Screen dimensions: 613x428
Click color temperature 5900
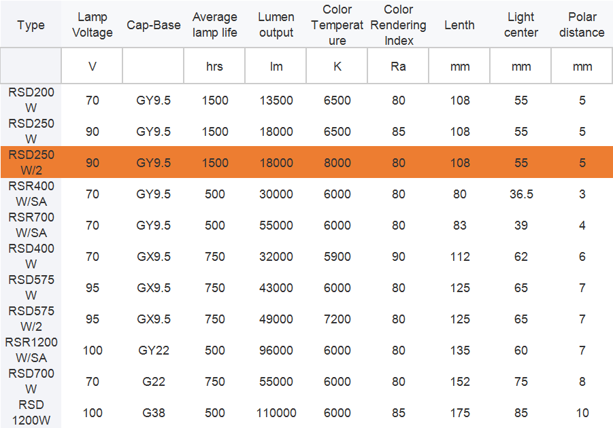pos(337,257)
